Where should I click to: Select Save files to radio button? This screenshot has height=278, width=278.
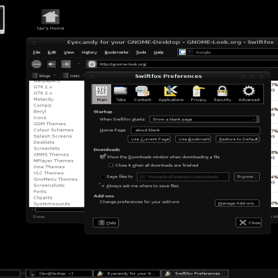tap(103, 177)
